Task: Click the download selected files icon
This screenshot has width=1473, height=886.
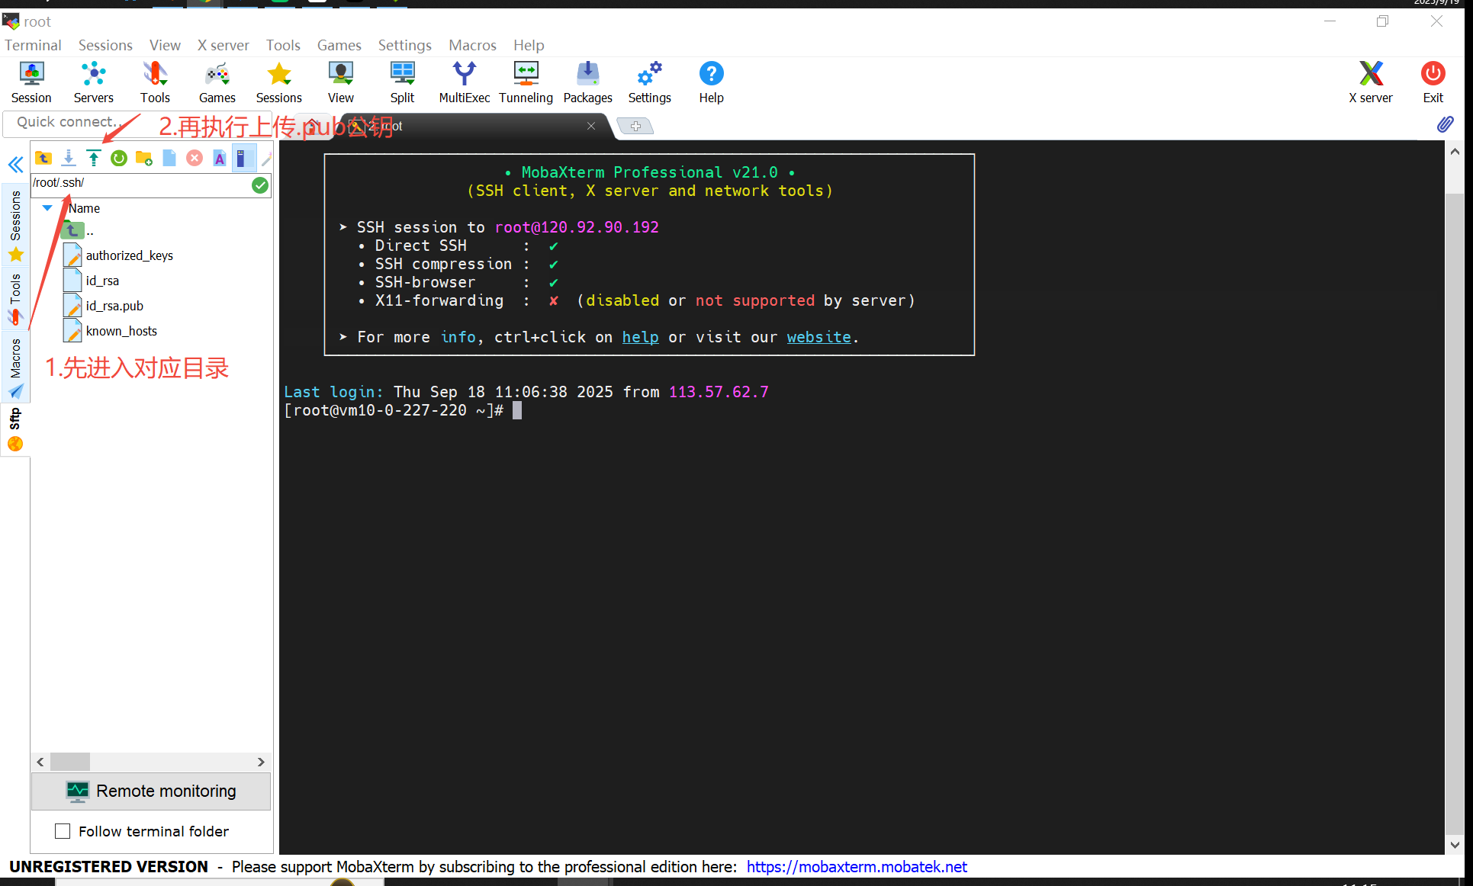Action: (69, 158)
